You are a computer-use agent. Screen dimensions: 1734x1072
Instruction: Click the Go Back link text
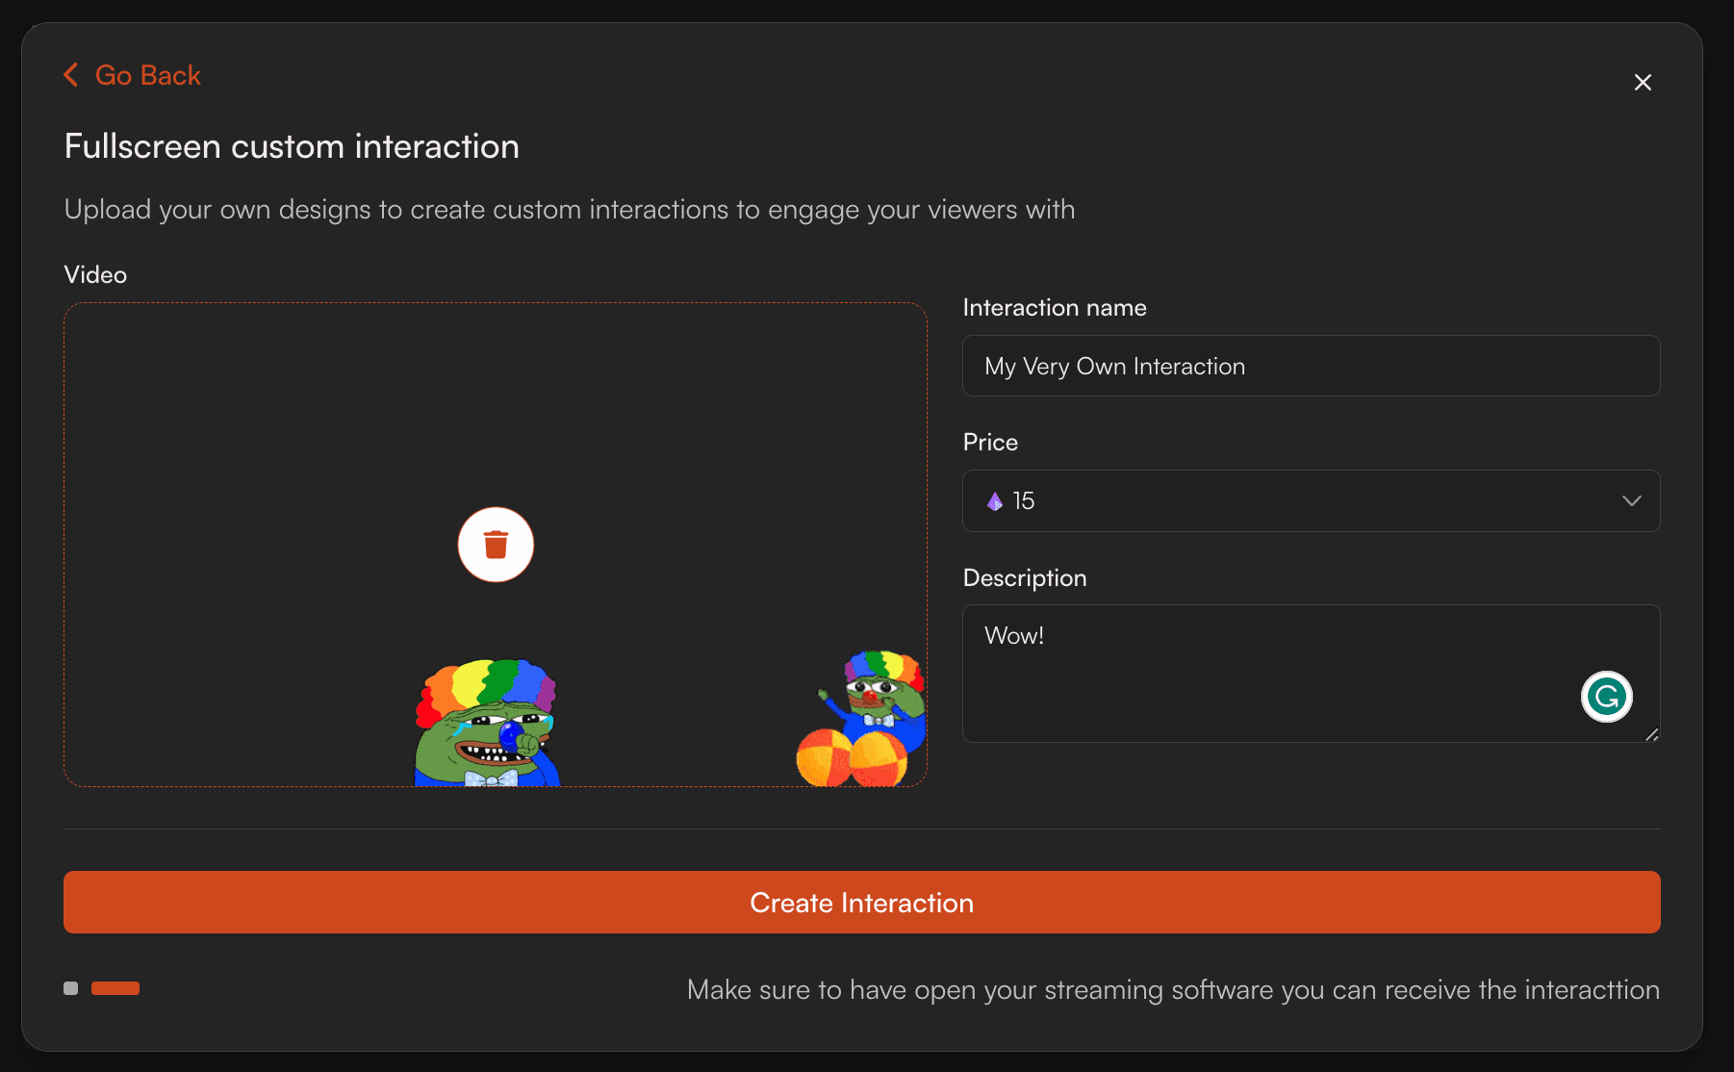[147, 75]
